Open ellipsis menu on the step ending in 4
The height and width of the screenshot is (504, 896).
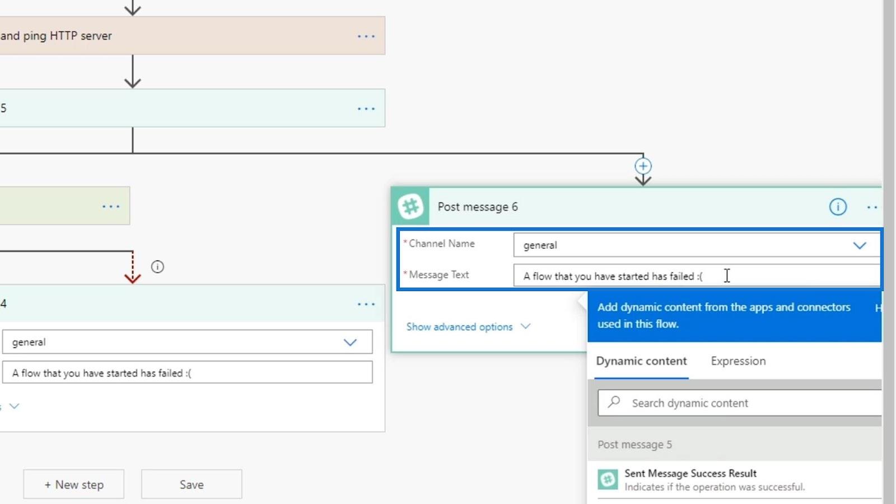point(366,304)
